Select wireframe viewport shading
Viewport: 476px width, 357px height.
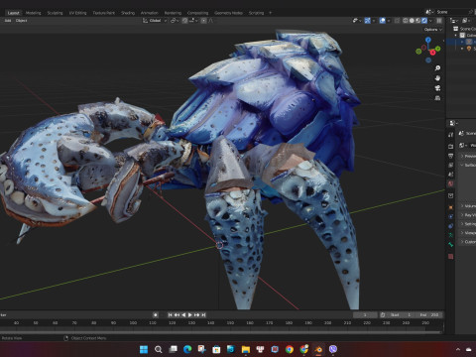[406, 21]
